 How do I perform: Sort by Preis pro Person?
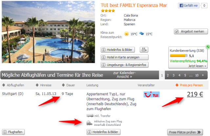(189, 85)
